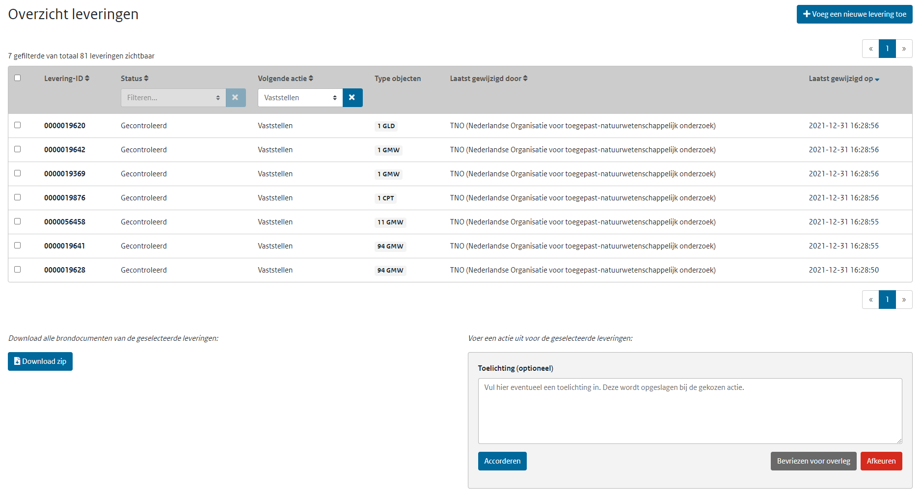921x495 pixels.
Task: Sort by Volgende actie column arrows
Action: click(x=311, y=79)
